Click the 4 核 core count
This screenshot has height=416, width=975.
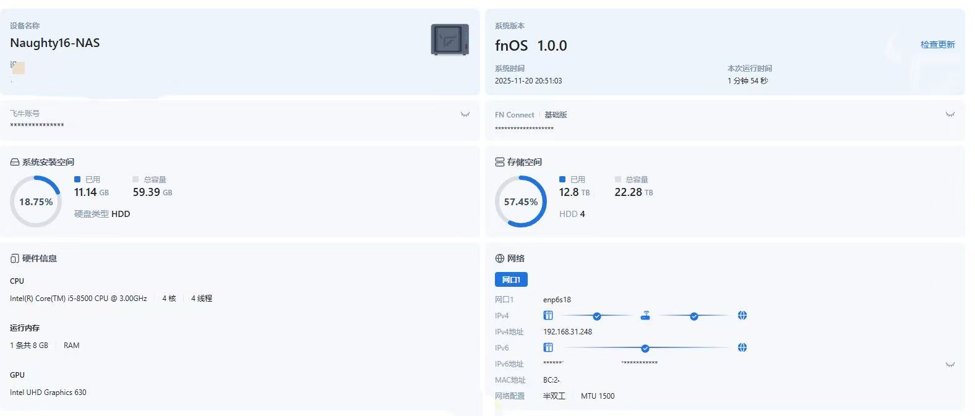point(169,299)
